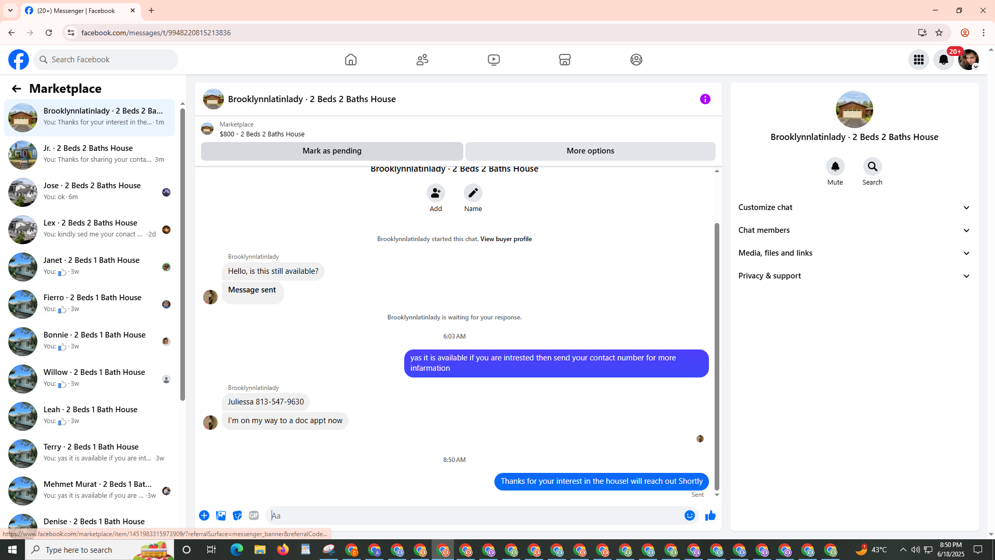The image size is (995, 560).
Task: Expand Customize chat section
Action: 855,207
